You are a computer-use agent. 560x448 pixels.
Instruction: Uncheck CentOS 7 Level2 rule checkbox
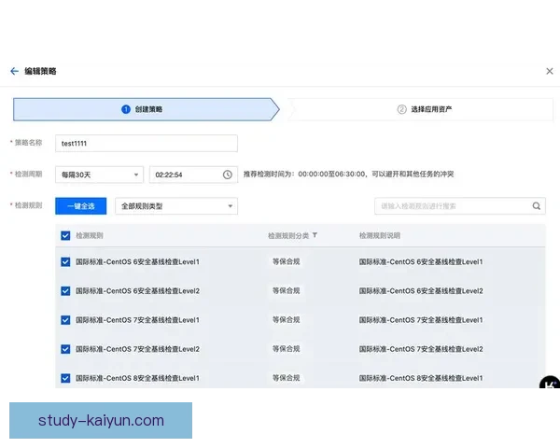(x=65, y=349)
